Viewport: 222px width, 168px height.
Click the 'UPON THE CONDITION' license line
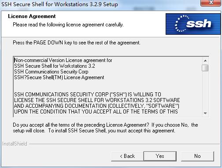pos(96,112)
